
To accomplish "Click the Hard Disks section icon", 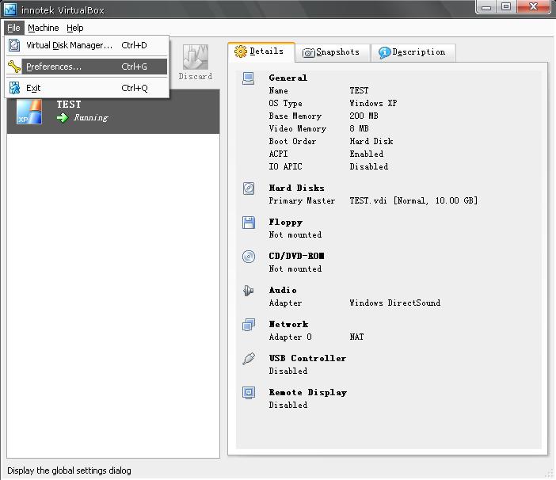I will pos(249,189).
